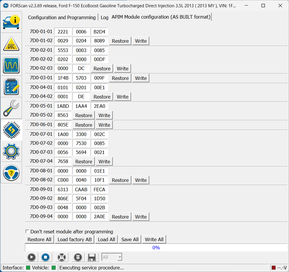The image size is (289, 272).
Task: Click the Write All button
Action: tap(154, 239)
